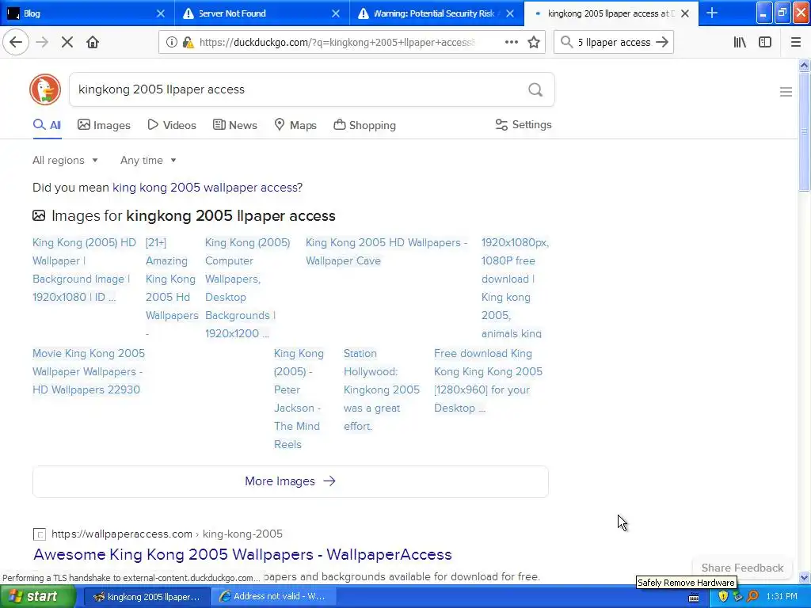Open the Firefox hamburger menu

pos(796,42)
